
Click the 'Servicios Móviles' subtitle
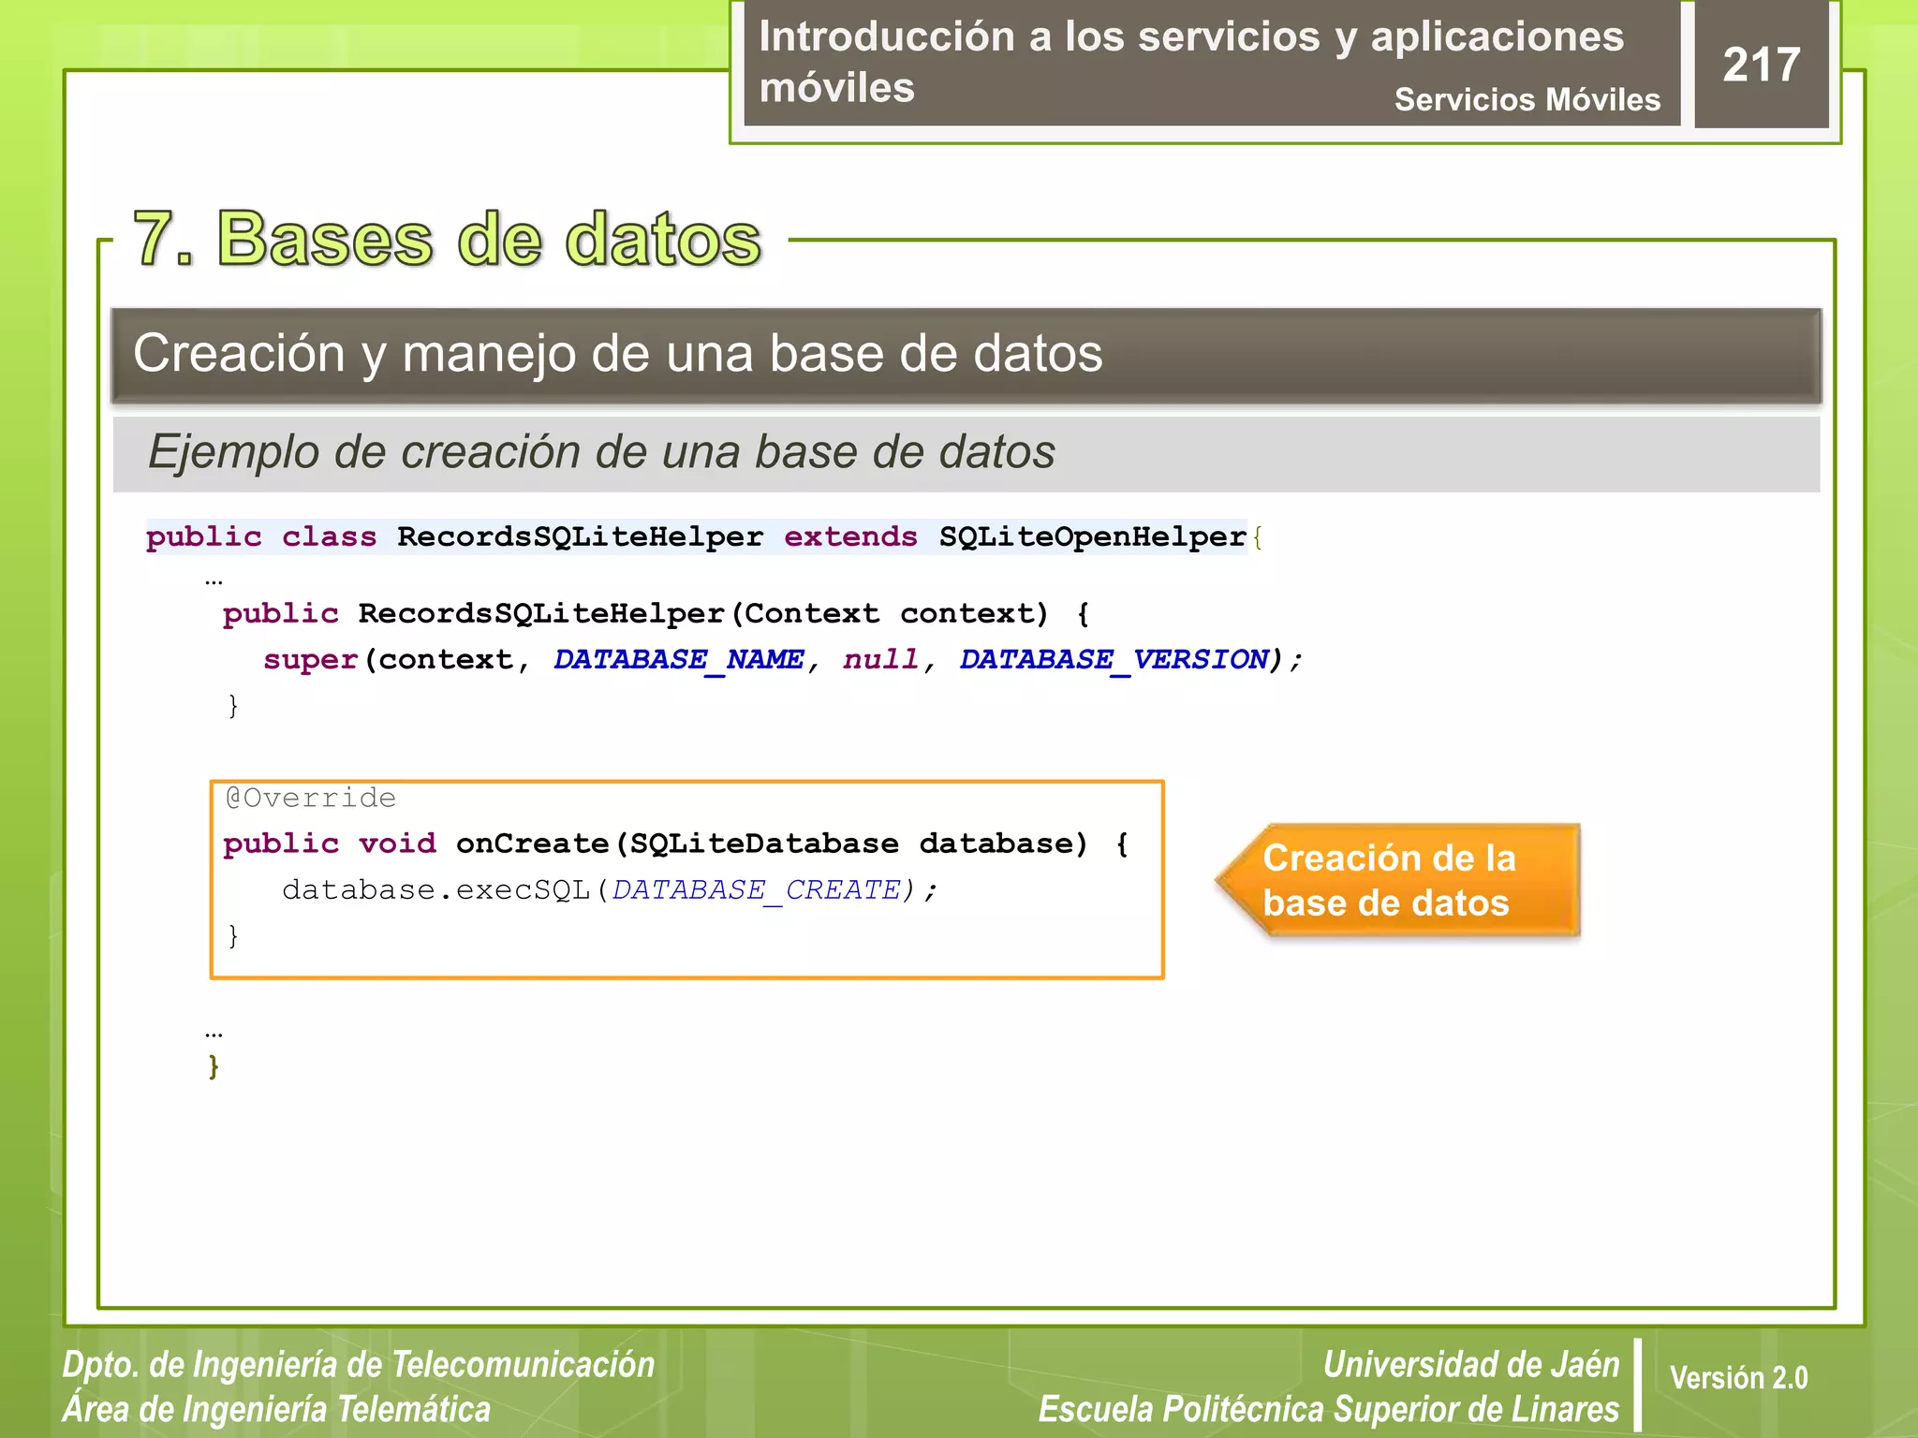[1527, 99]
